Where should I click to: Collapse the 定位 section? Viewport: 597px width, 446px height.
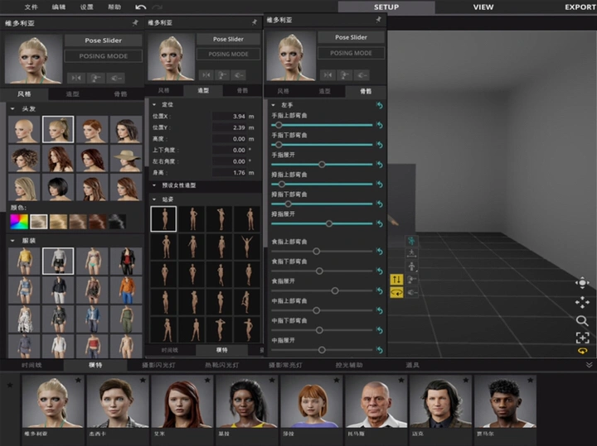pyautogui.click(x=154, y=104)
